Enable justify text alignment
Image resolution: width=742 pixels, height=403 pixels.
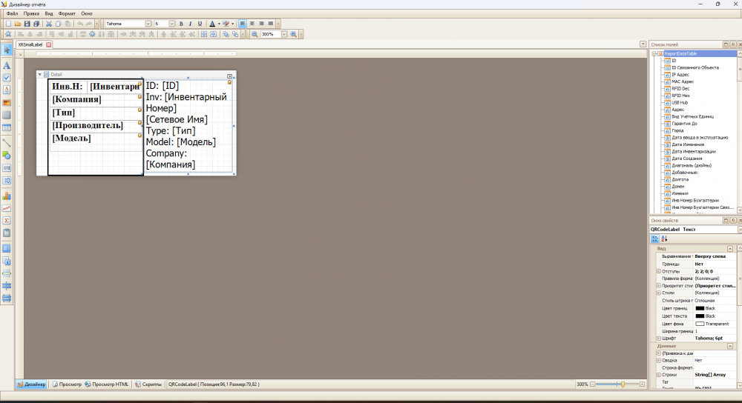pyautogui.click(x=271, y=24)
